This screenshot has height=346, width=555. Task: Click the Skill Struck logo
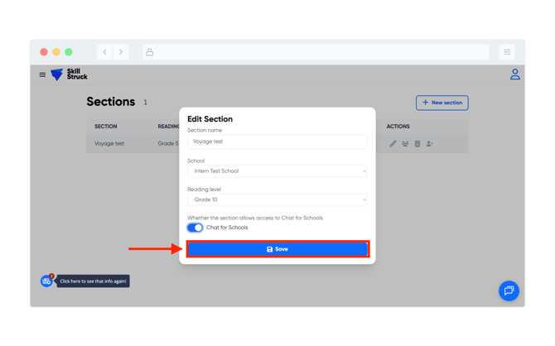(x=69, y=75)
